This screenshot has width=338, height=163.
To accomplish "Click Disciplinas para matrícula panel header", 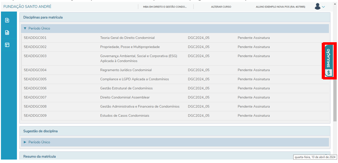I will [x=175, y=17].
